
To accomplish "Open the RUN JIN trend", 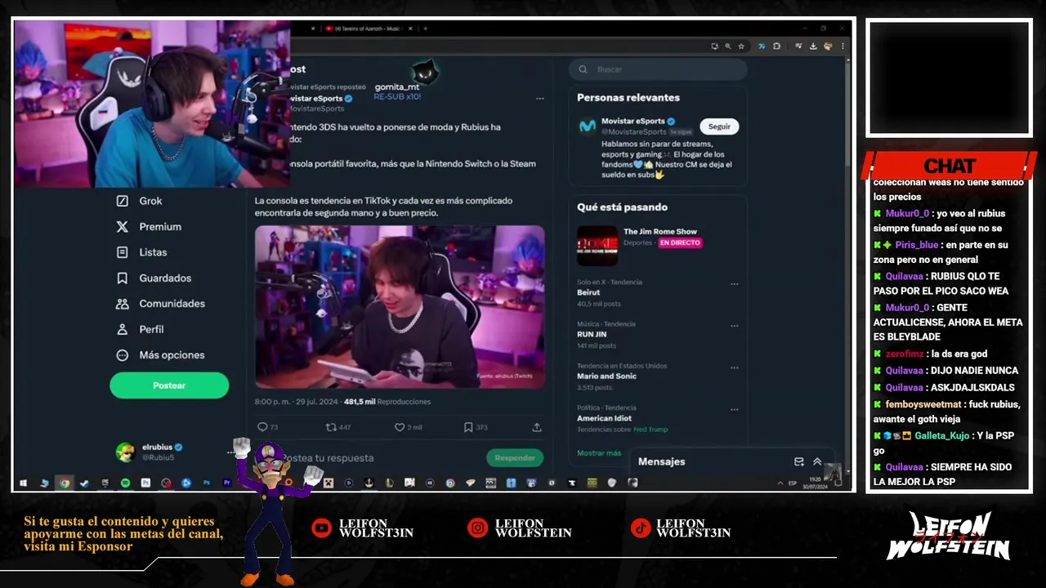I will click(x=592, y=334).
